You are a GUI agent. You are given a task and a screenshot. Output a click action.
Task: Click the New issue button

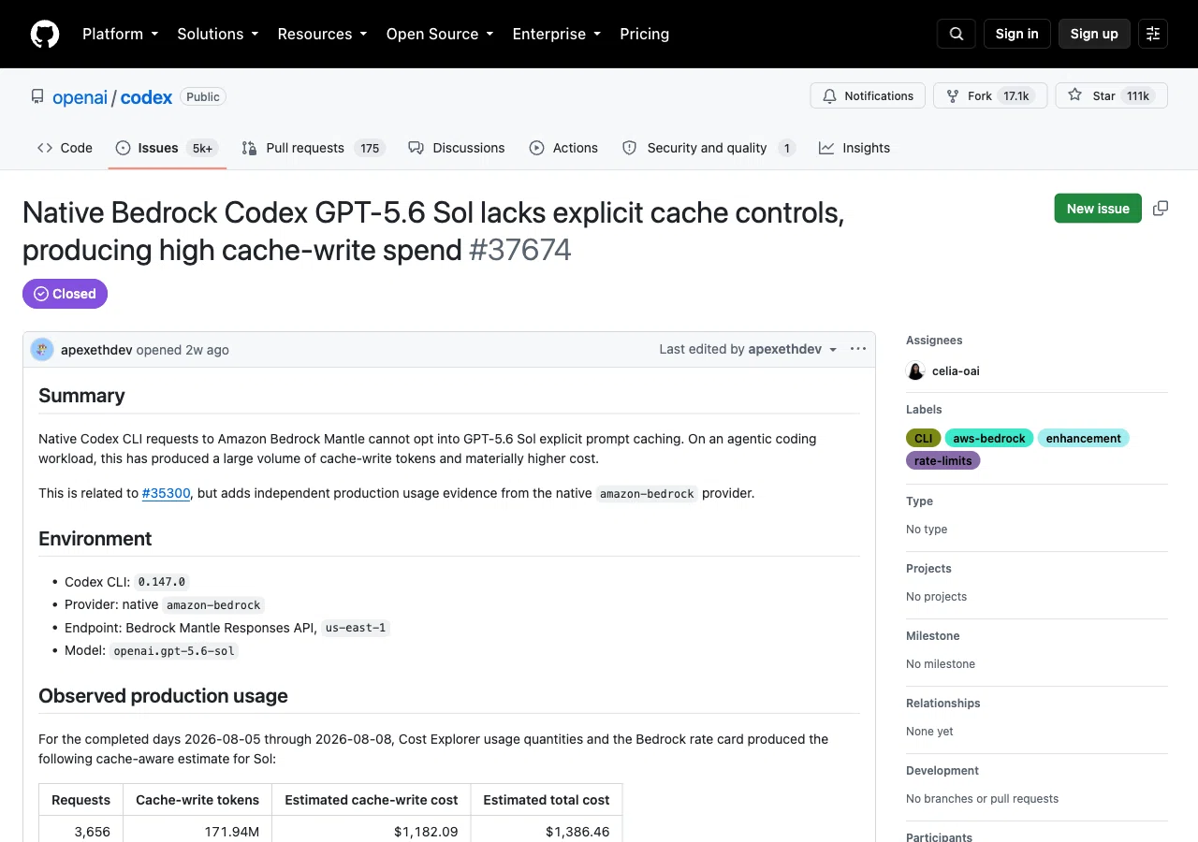coord(1098,209)
